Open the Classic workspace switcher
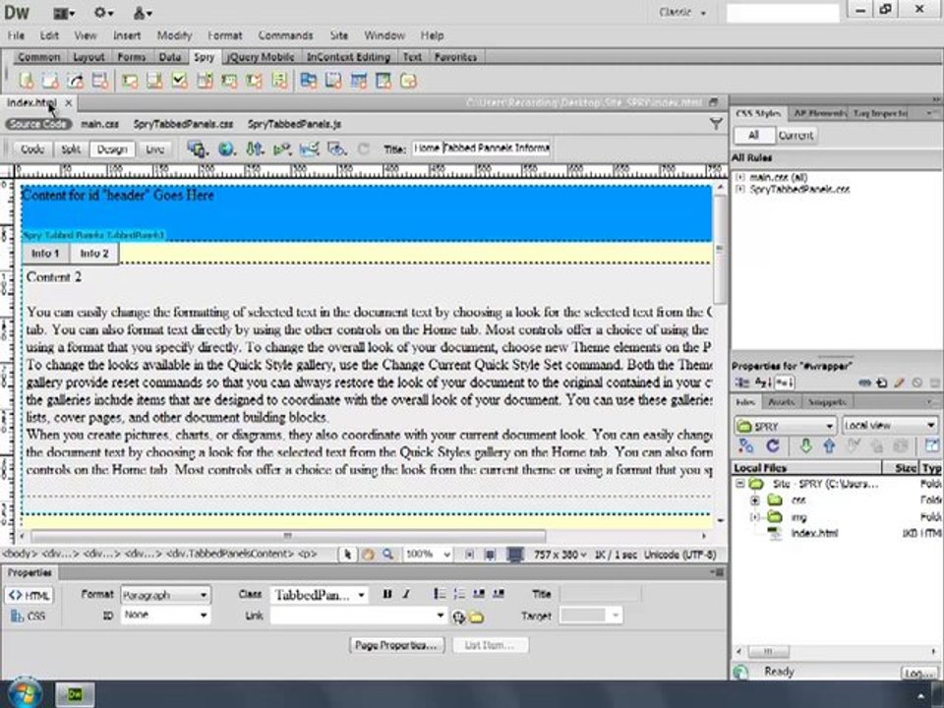This screenshot has height=708, width=944. [x=682, y=12]
